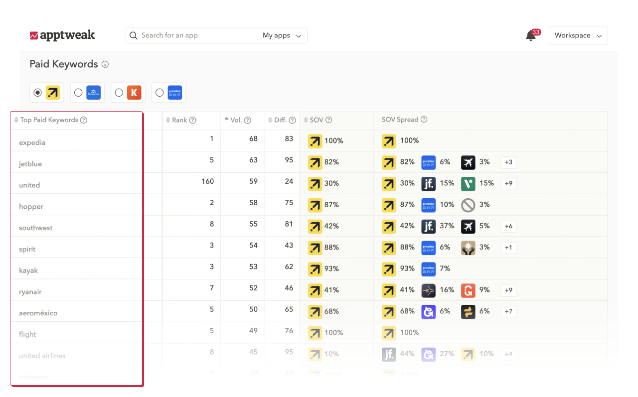This screenshot has height=397, width=638.
Task: Select the Priceline app radio button
Action: point(159,93)
